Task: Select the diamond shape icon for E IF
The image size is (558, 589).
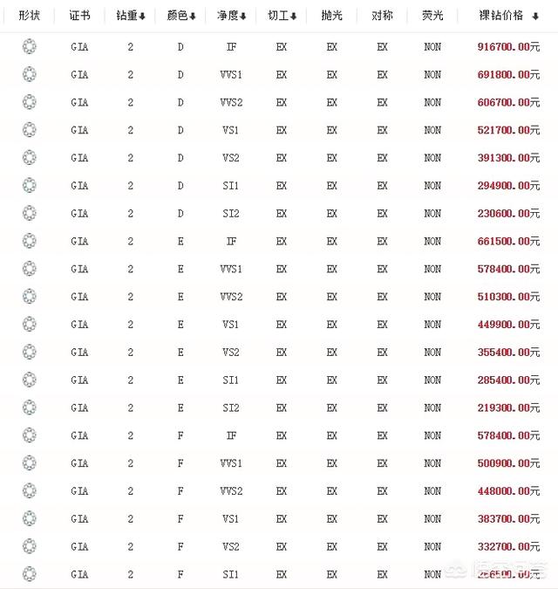Action: click(x=30, y=241)
